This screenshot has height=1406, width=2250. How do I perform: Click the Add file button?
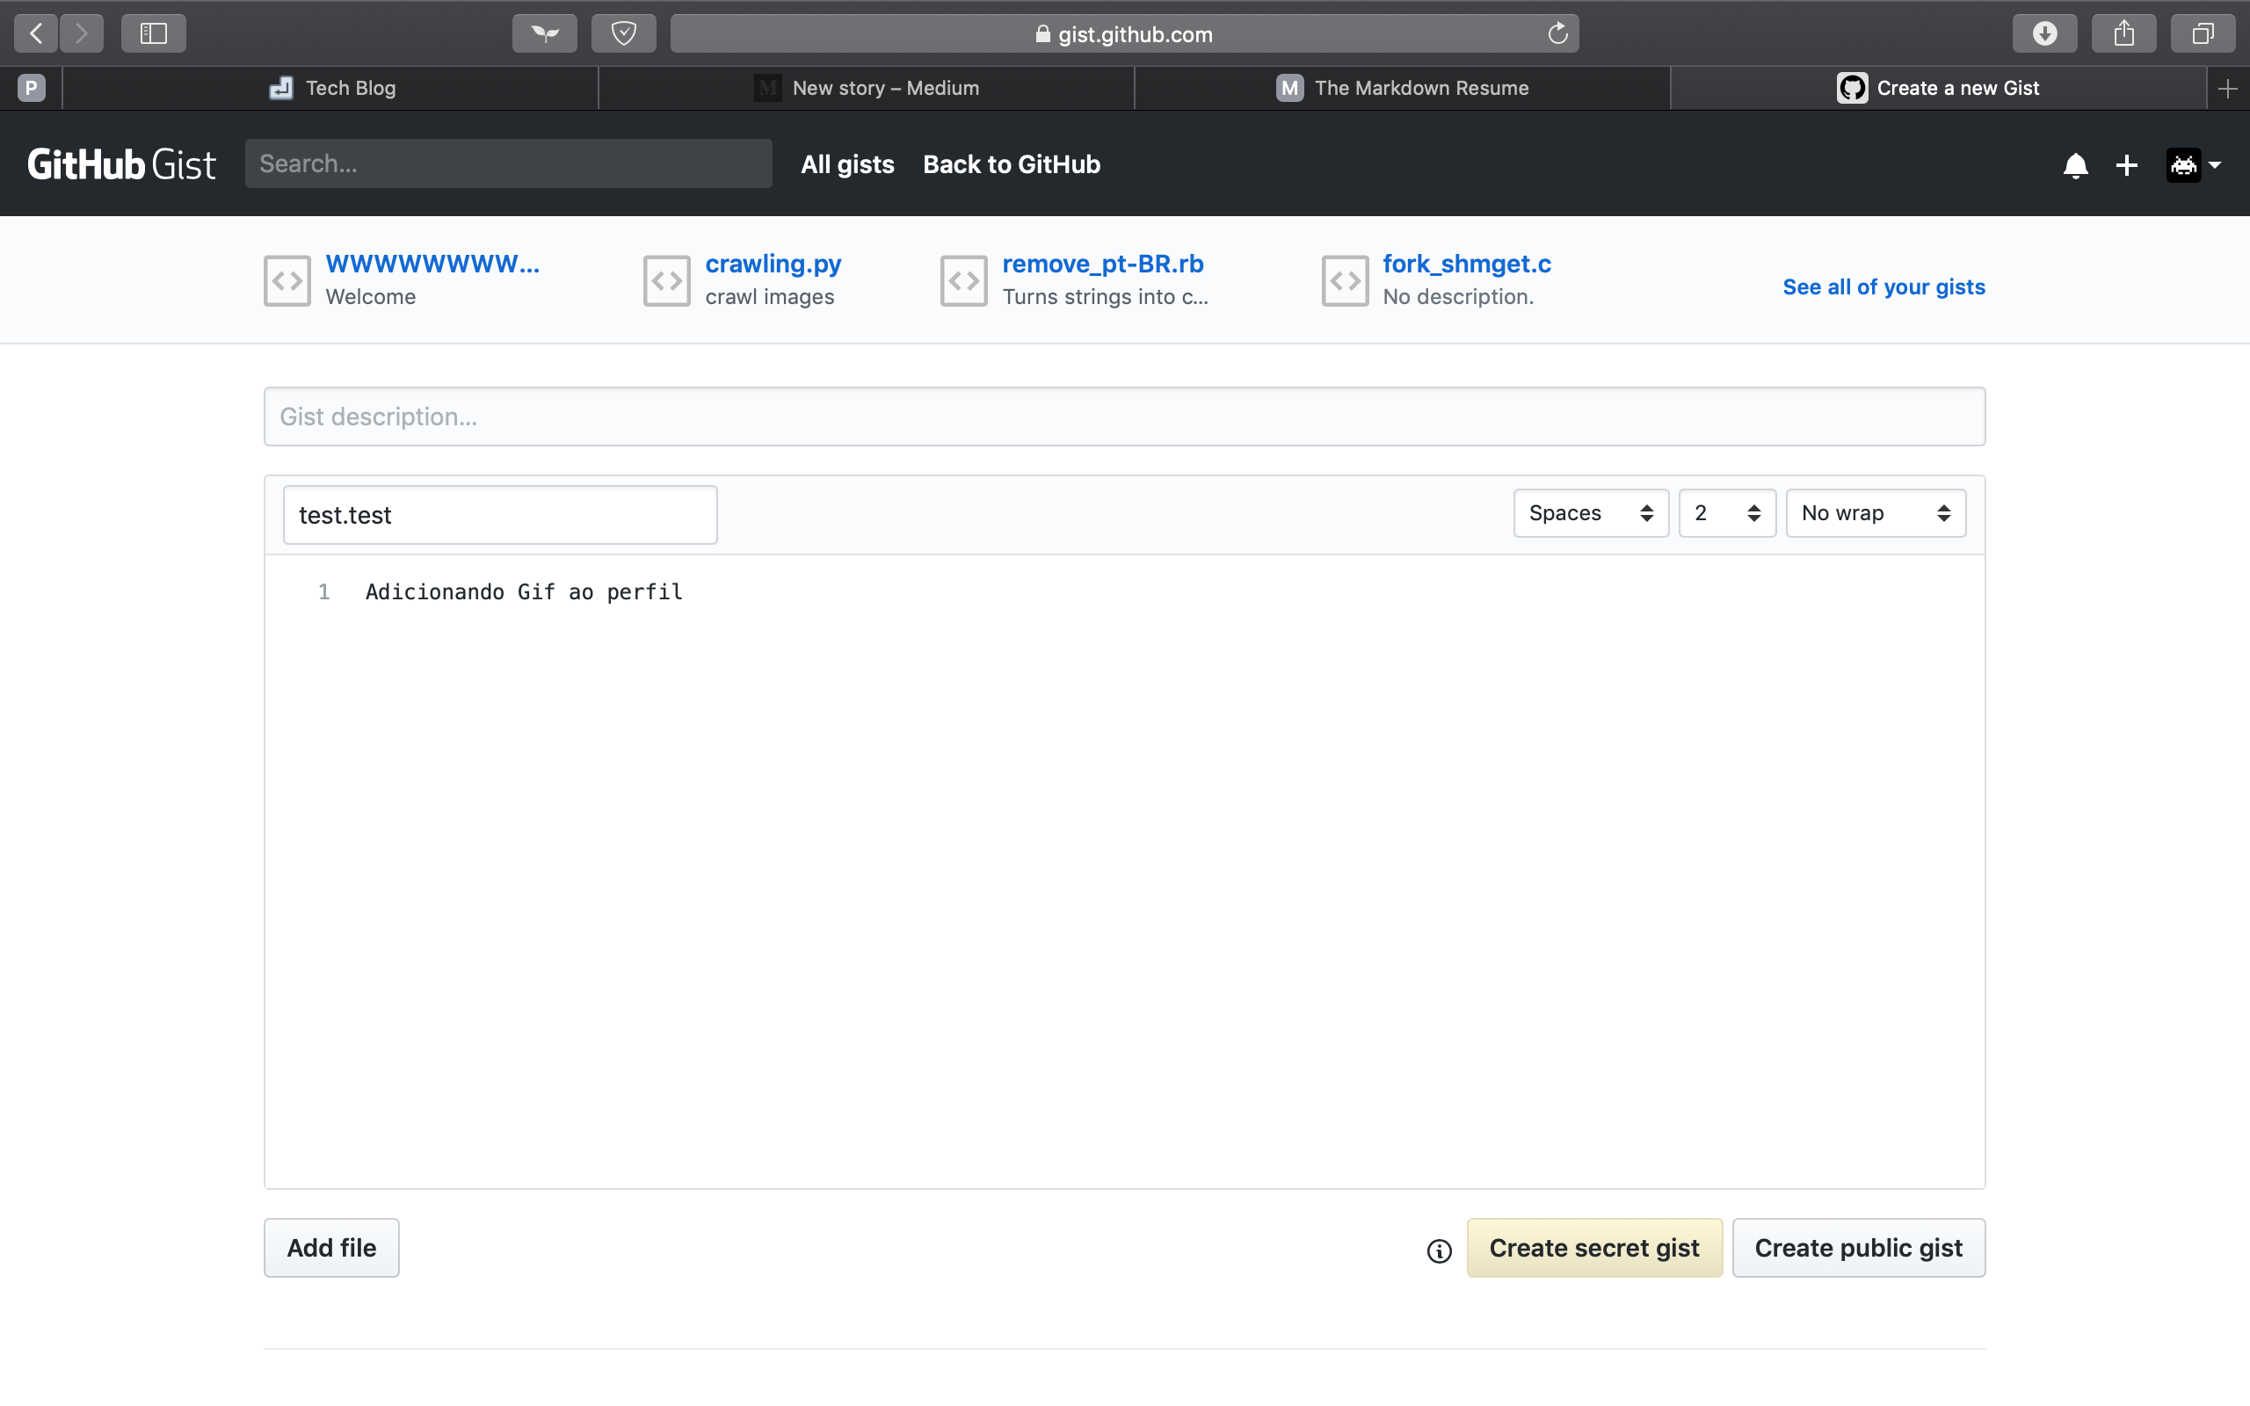pyautogui.click(x=331, y=1248)
